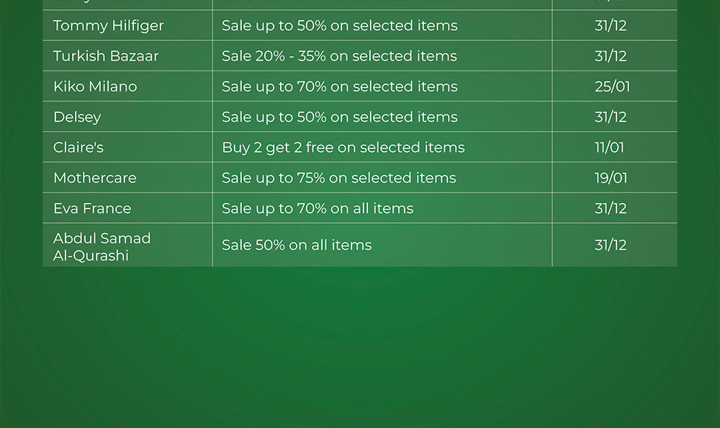Click Tommy Hilfiger's 31/12 date
This screenshot has height=428, width=720.
coord(611,26)
